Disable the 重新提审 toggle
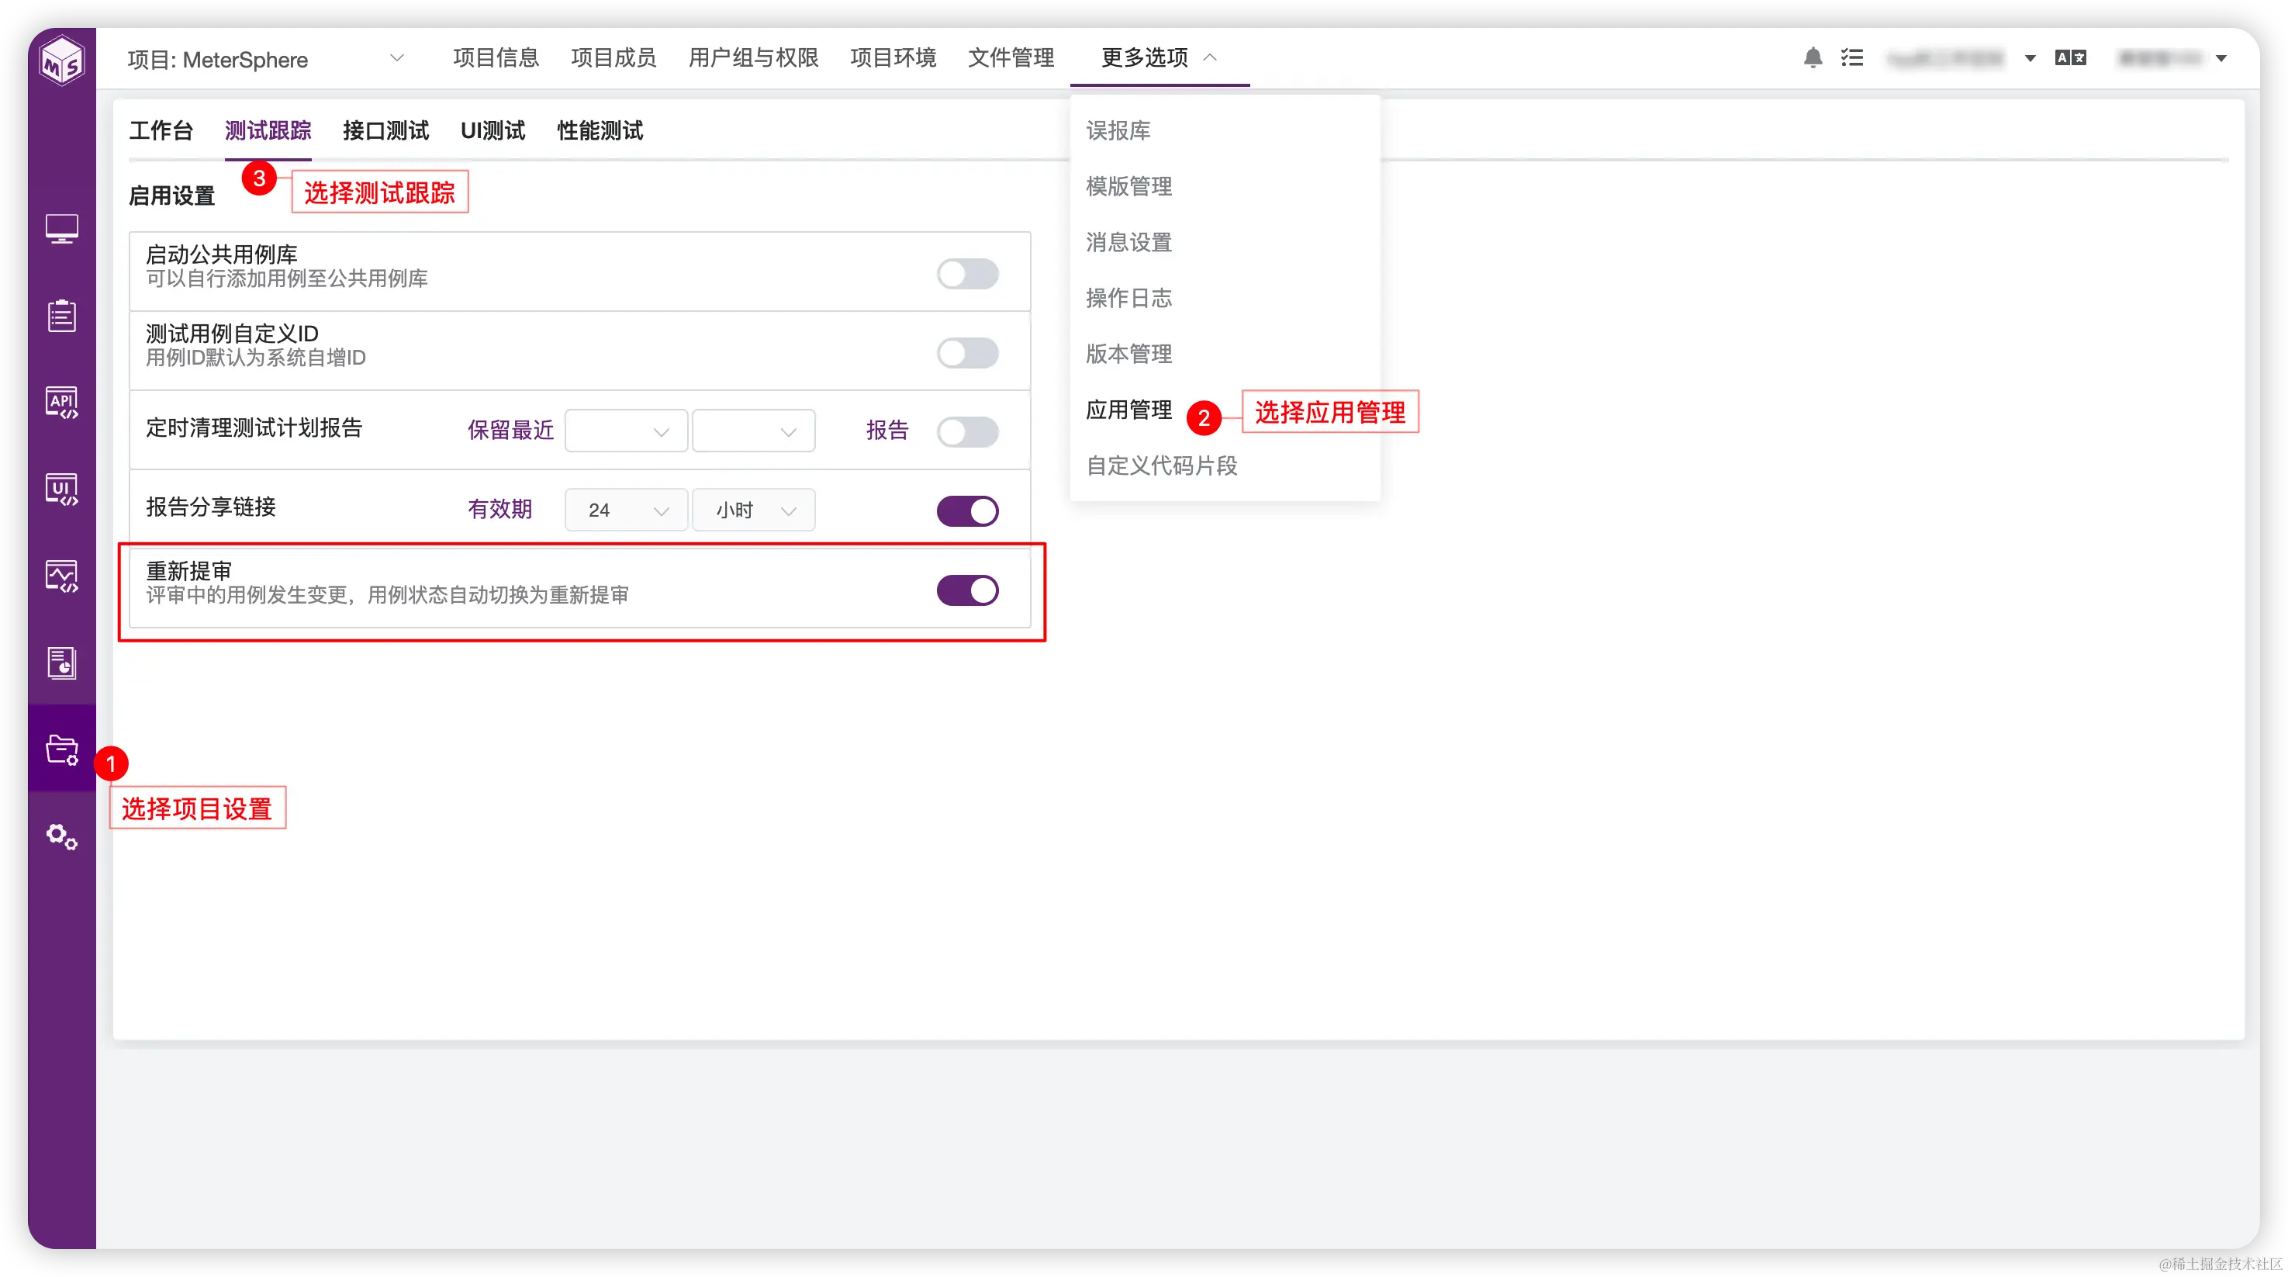2288x1277 pixels. click(968, 589)
